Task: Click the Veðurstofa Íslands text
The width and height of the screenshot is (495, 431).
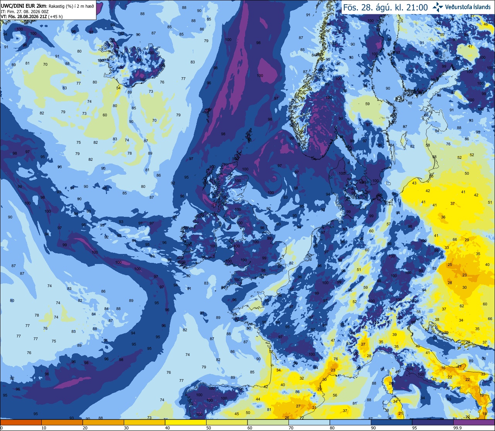Action: [468, 7]
